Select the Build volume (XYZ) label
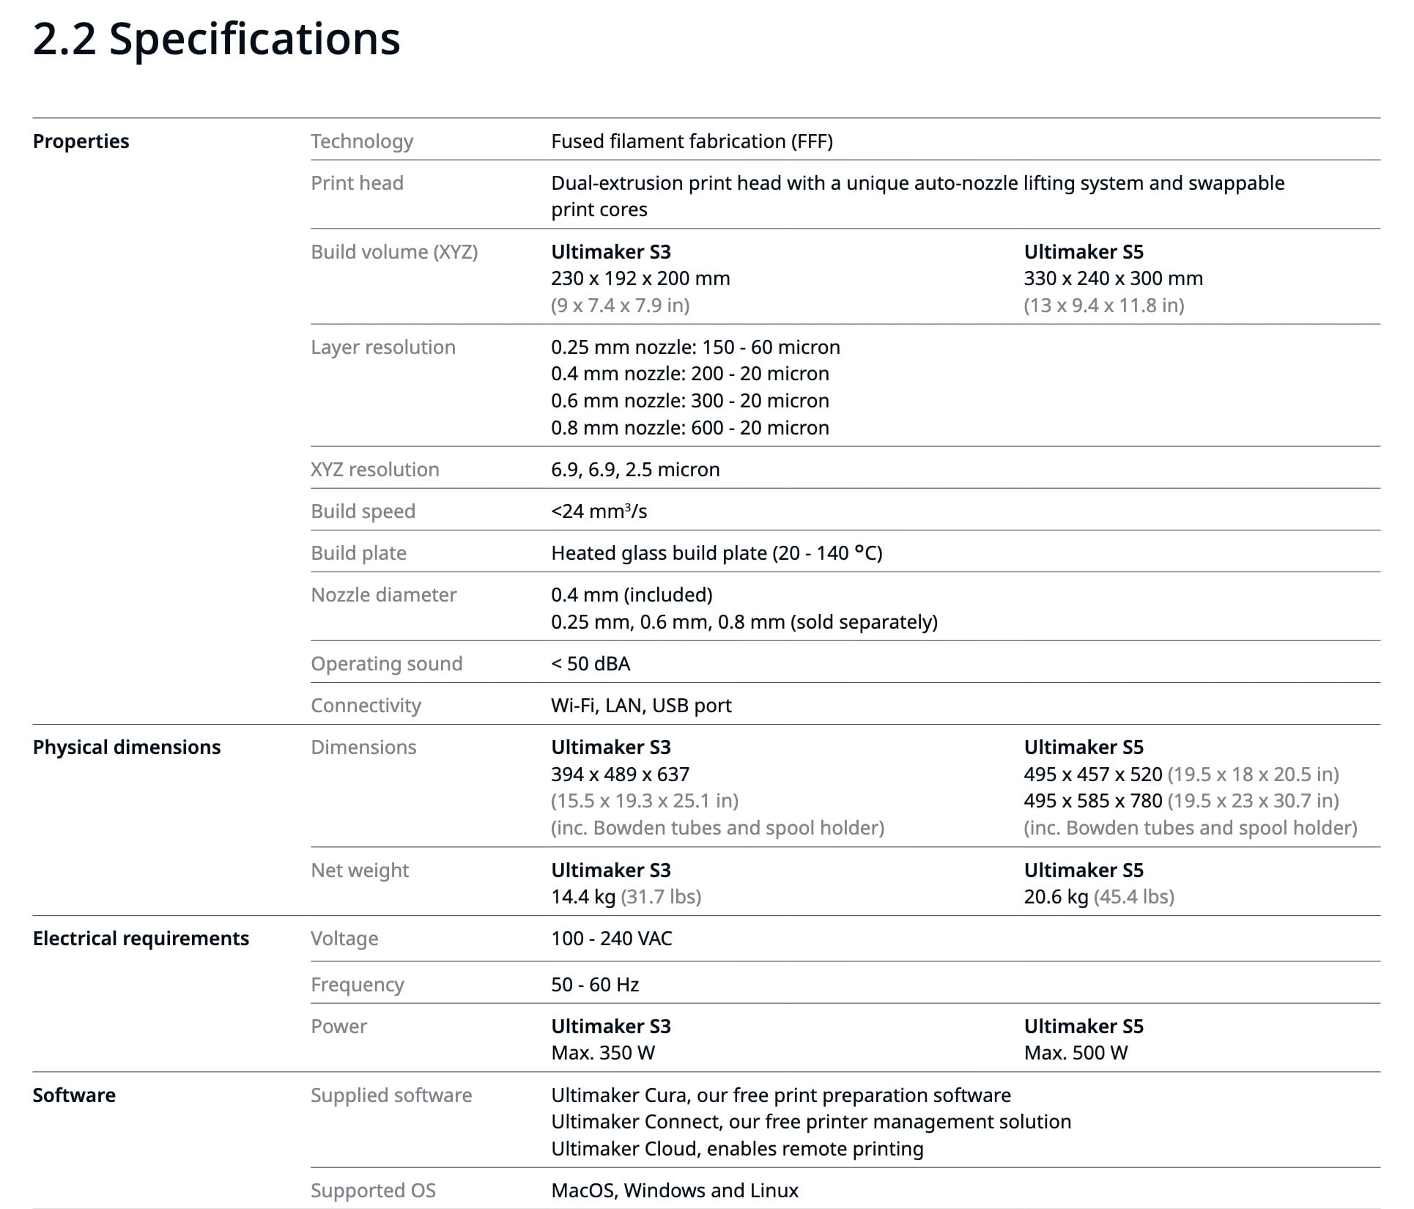1414x1209 pixels. [394, 252]
